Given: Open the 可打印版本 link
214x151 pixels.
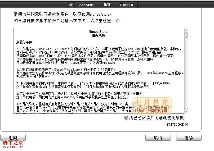Looking at the screenshot, I should [176, 125].
